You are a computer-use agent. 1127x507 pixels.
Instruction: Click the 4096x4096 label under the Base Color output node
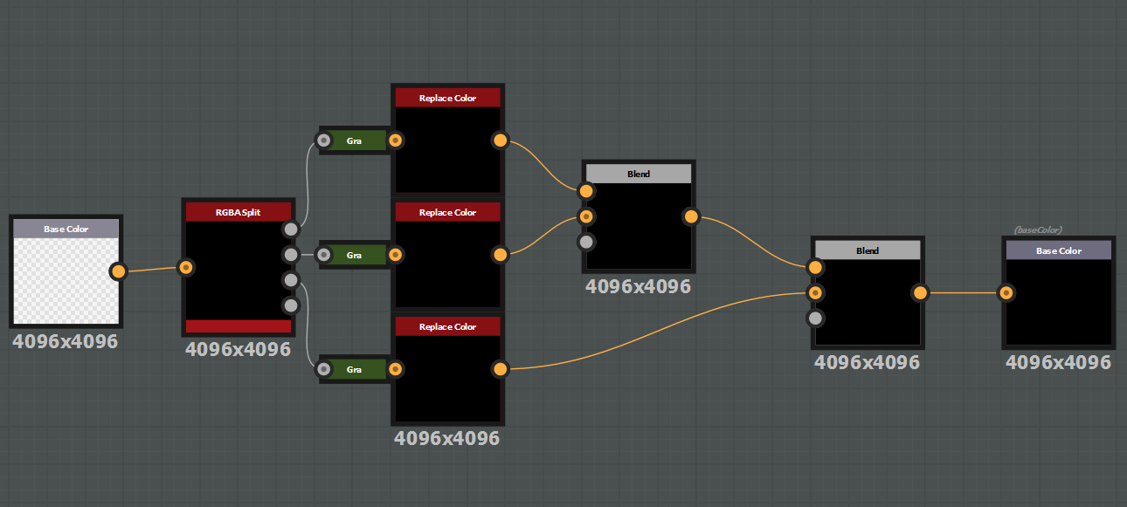tap(1059, 362)
